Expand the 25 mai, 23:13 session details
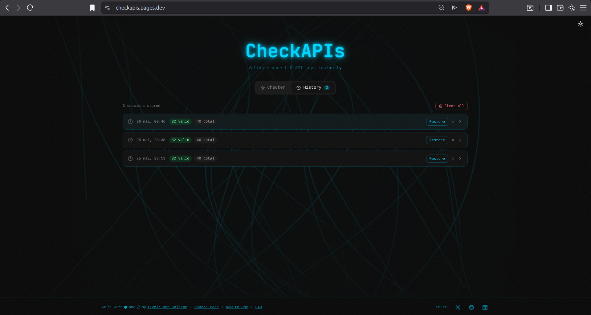This screenshot has width=591, height=315. [460, 159]
